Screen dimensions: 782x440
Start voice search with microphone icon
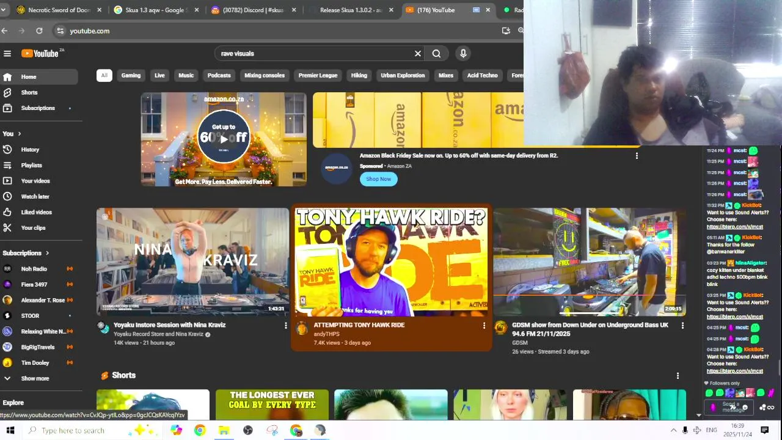point(463,54)
